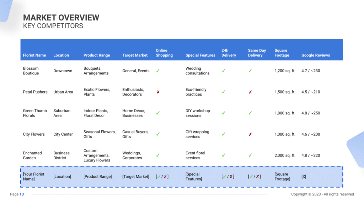Click the green check for Blossom Boutique online shopping

(158, 71)
